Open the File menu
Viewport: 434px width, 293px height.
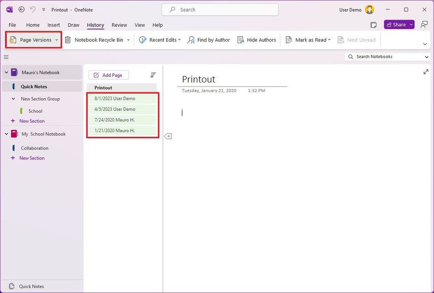(12, 25)
